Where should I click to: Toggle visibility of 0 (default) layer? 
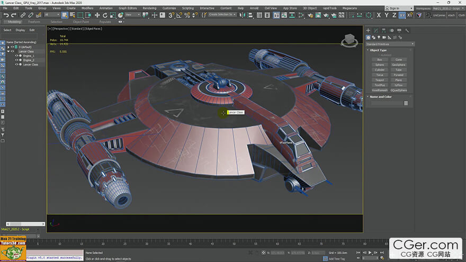click(12, 47)
